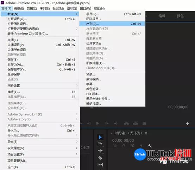
Task: Click the Play button in monitor
Action: (x=97, y=123)
